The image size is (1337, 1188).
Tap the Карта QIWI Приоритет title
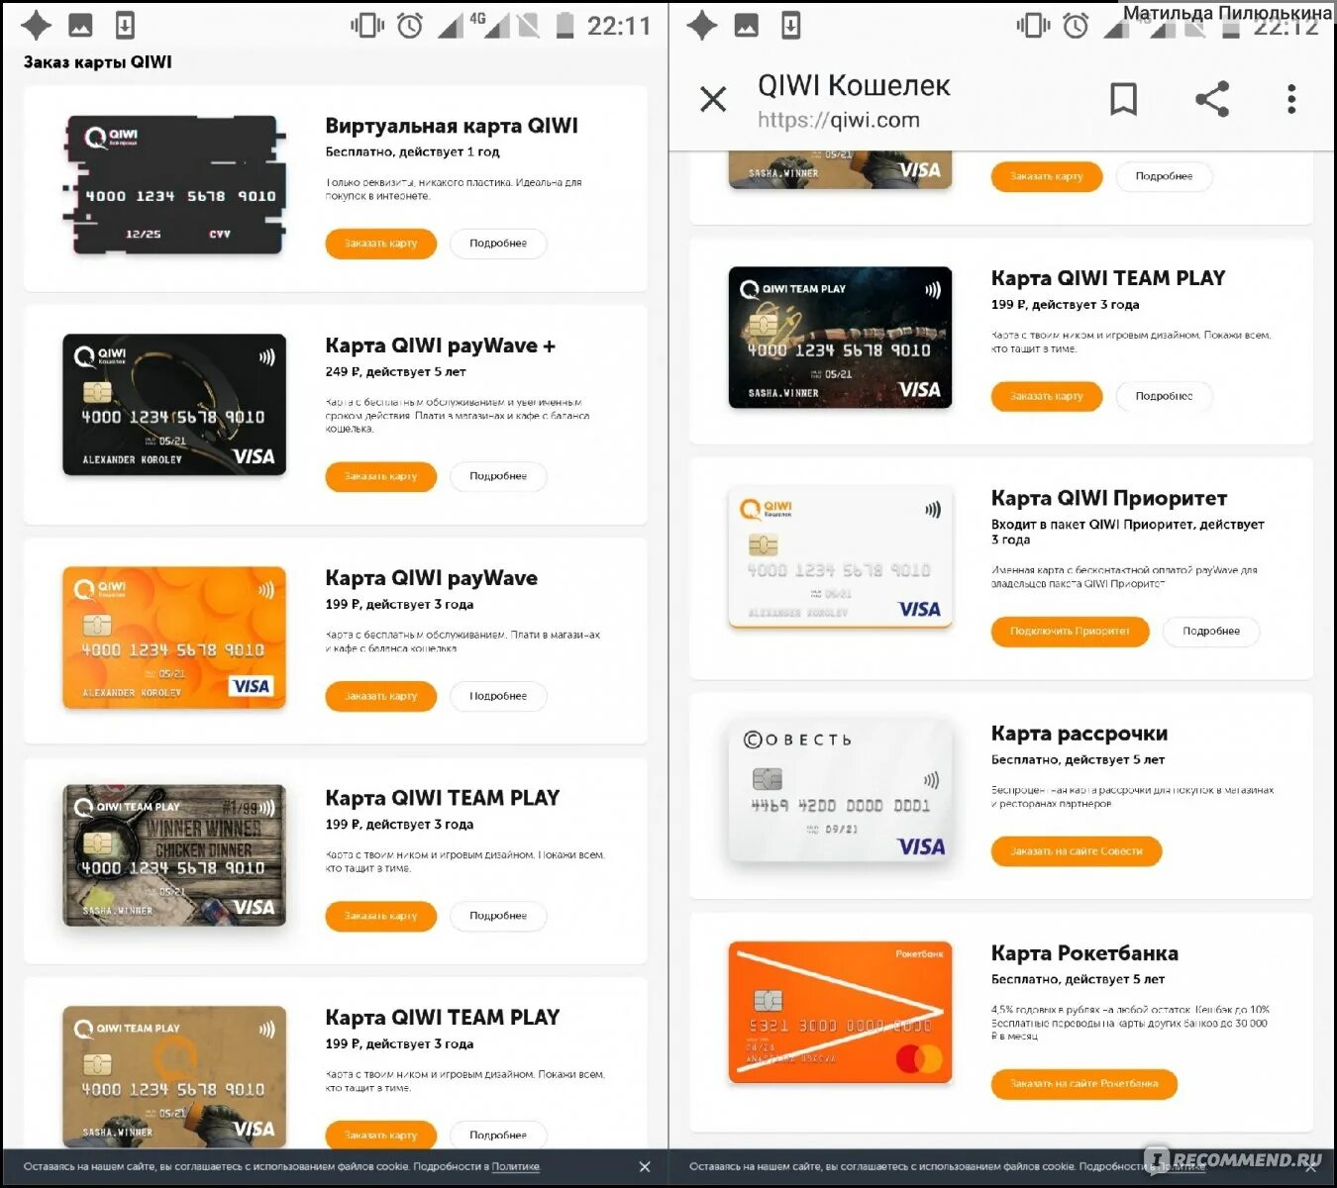click(x=1109, y=498)
